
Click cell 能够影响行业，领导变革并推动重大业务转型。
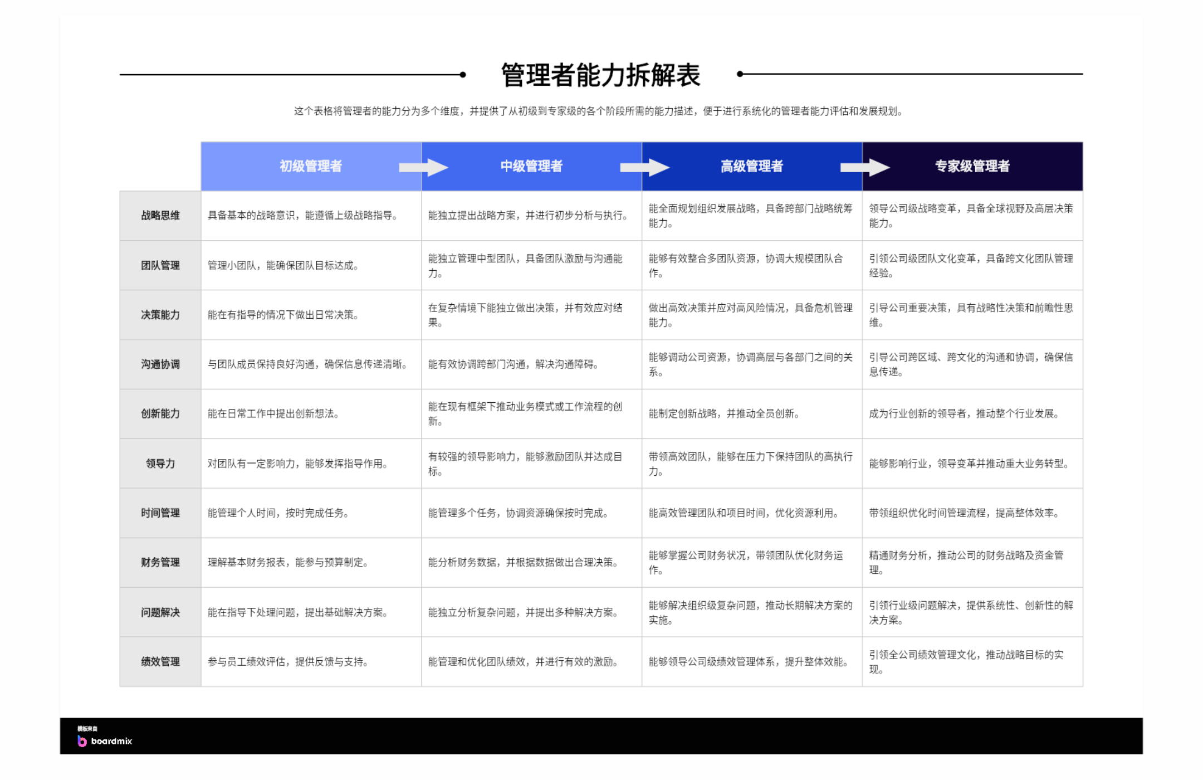[973, 464]
